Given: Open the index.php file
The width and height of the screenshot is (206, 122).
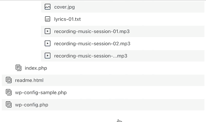Looking at the screenshot, I should pyautogui.click(x=36, y=68).
